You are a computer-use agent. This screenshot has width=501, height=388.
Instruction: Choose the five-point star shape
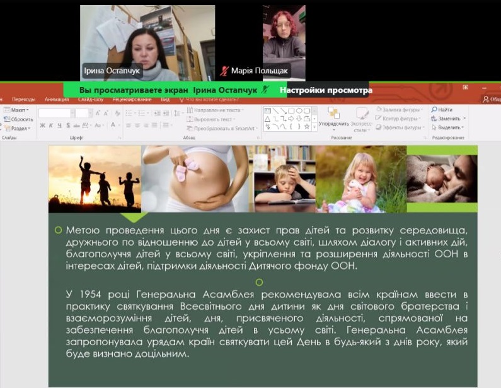point(307,127)
